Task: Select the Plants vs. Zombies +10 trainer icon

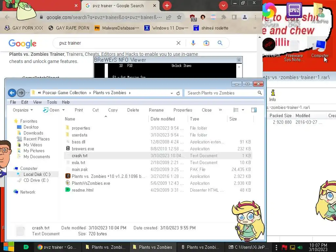Action: click(68, 176)
